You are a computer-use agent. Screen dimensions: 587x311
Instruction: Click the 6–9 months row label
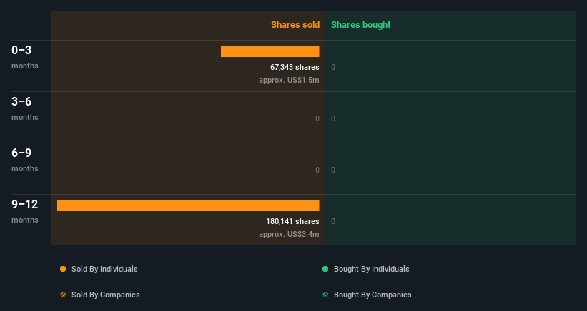pos(25,160)
